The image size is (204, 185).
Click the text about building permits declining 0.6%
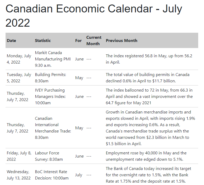pos(148,78)
